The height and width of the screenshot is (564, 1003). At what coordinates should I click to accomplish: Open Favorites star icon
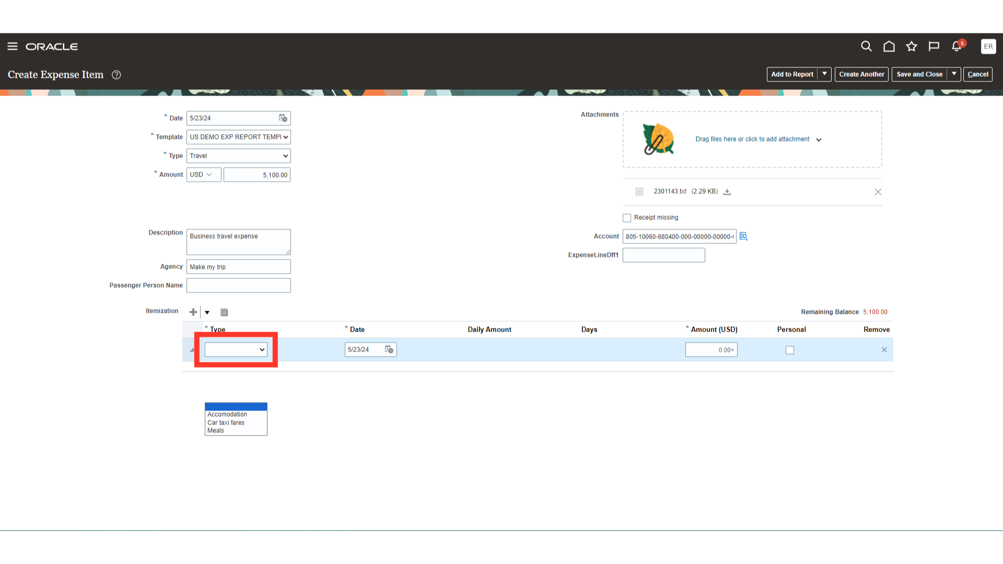912,46
